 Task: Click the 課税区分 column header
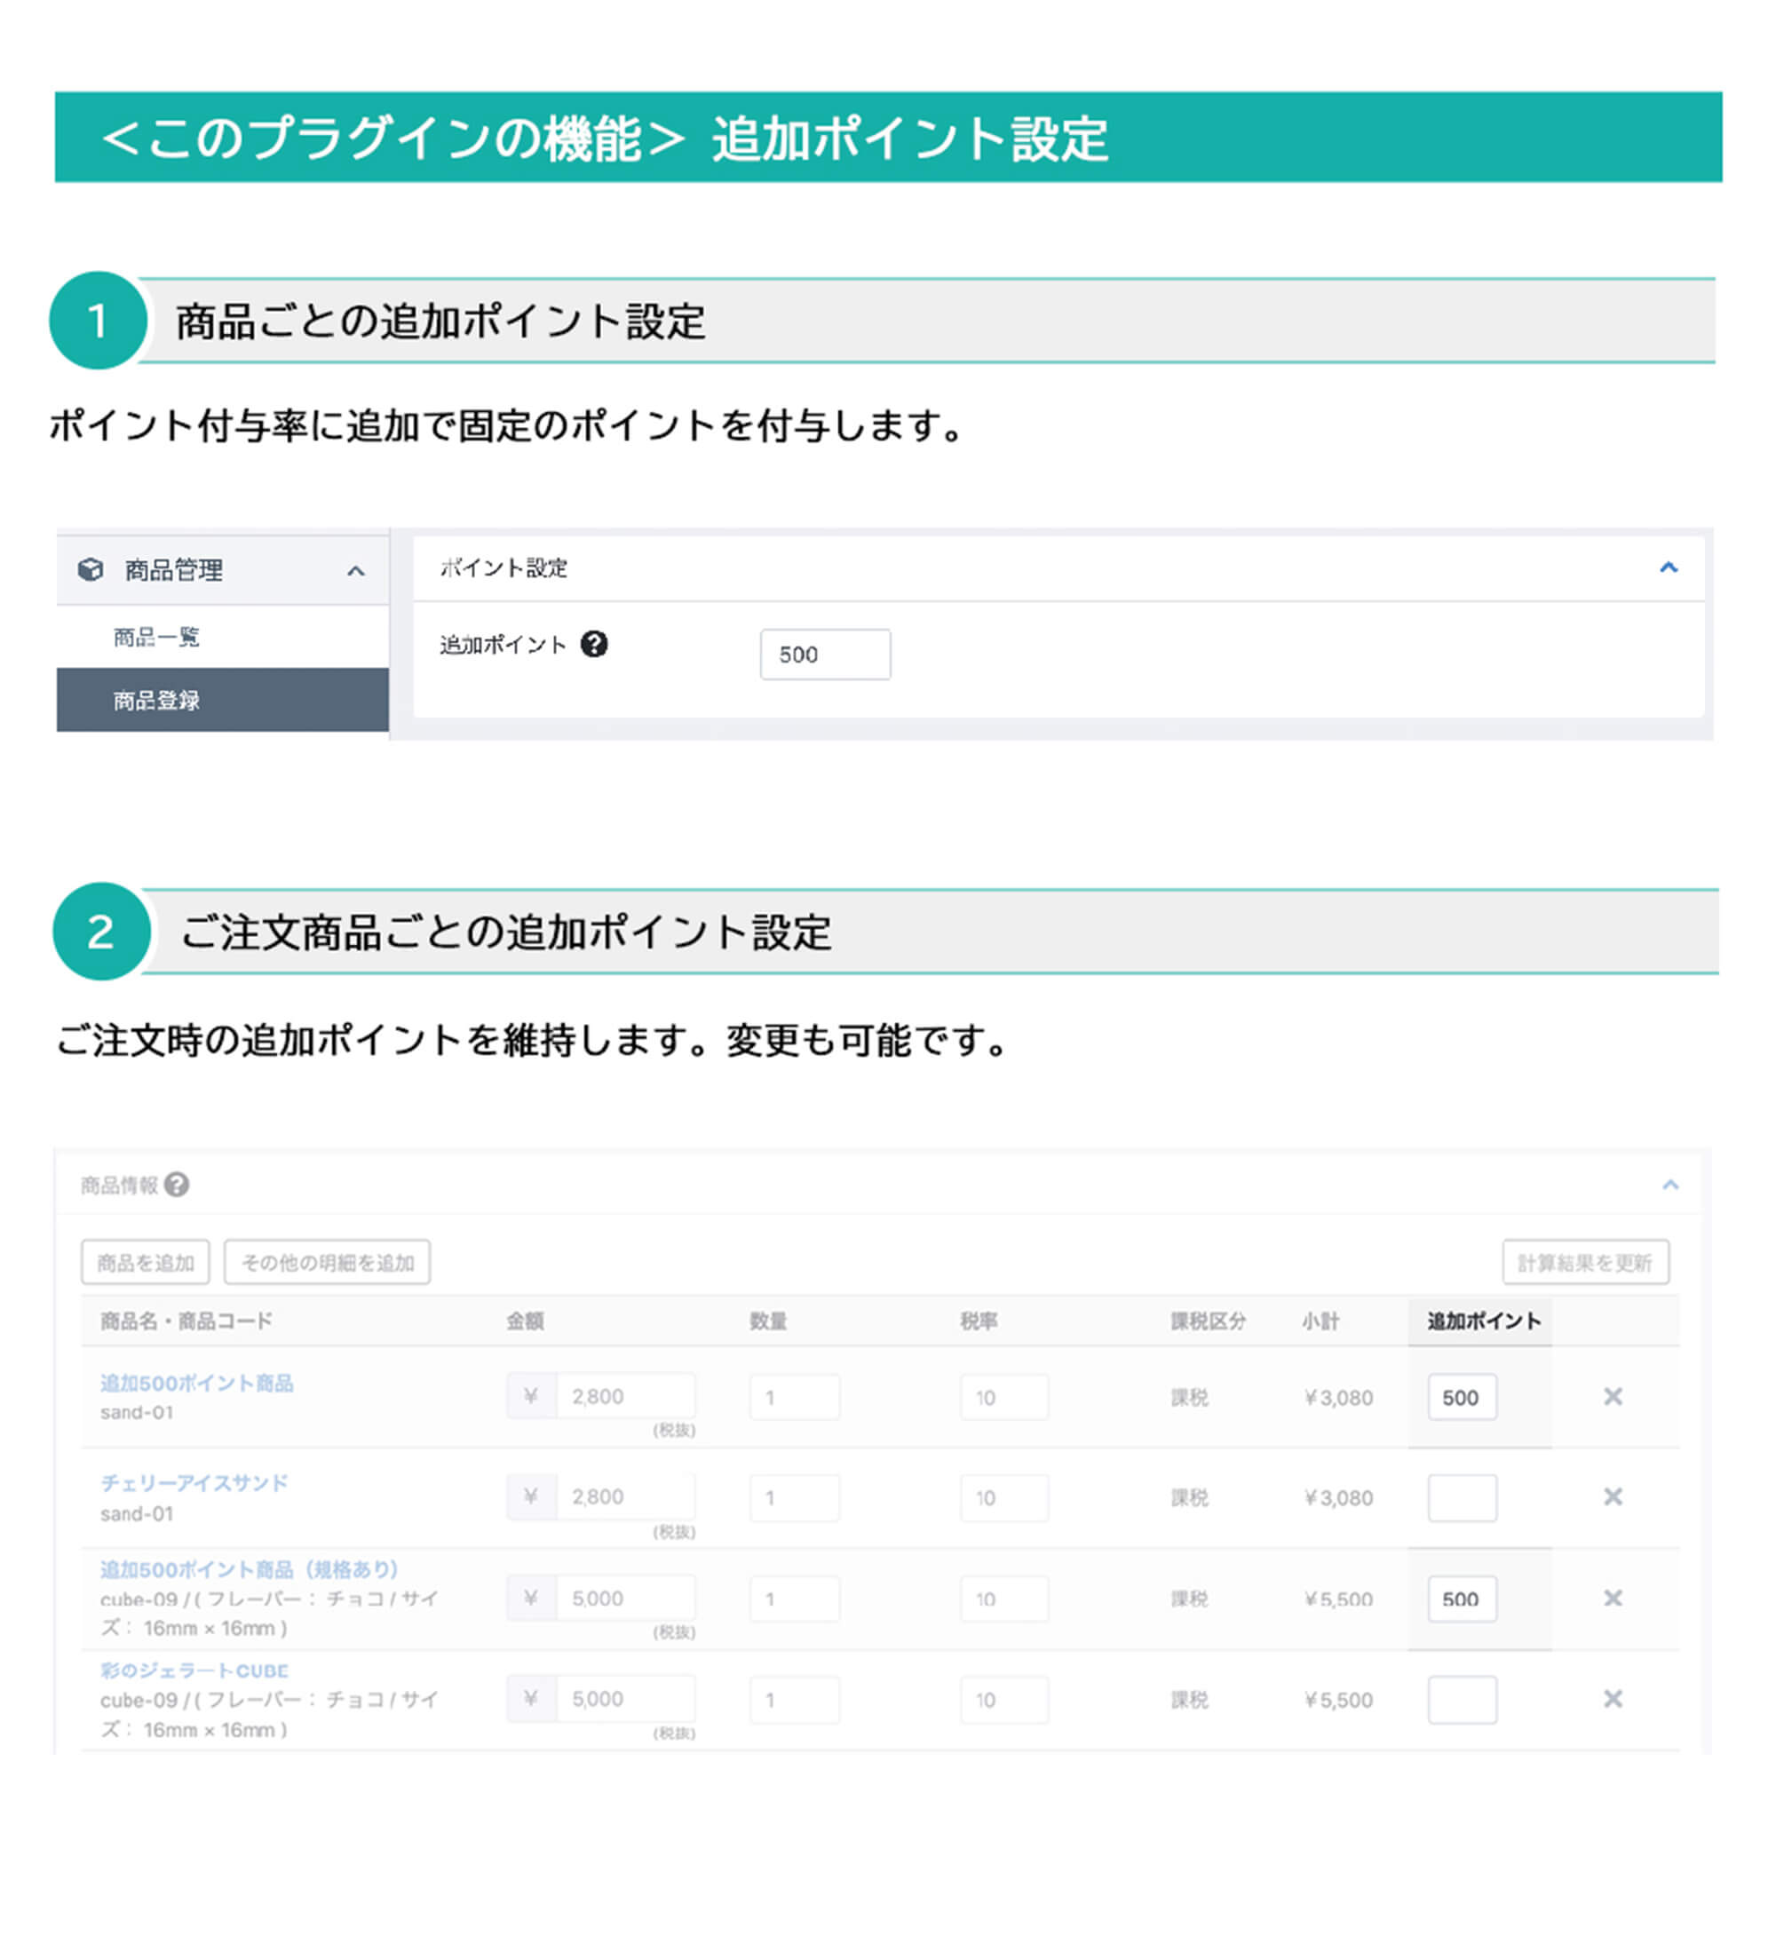coord(1208,1321)
